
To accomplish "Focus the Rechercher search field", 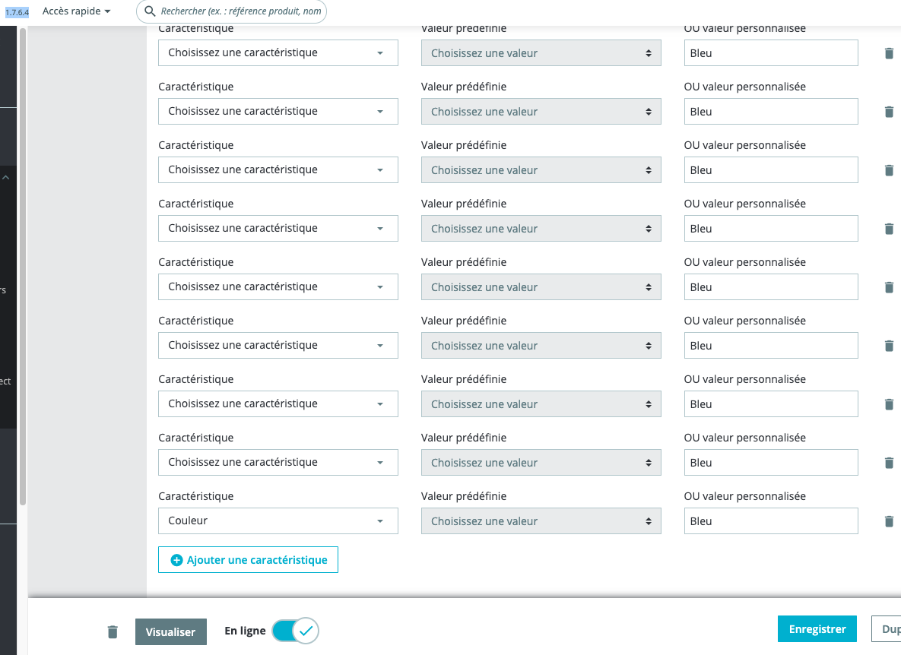I will pos(240,11).
